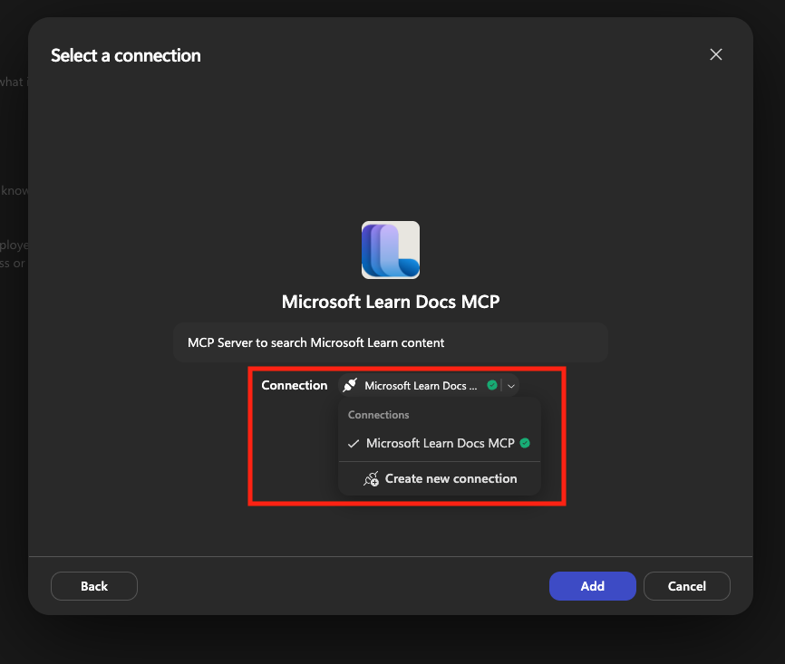Click the Connections list header

[379, 415]
